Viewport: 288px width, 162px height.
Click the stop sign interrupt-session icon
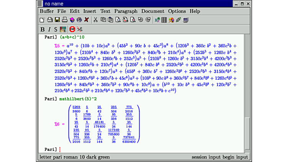point(72,29)
